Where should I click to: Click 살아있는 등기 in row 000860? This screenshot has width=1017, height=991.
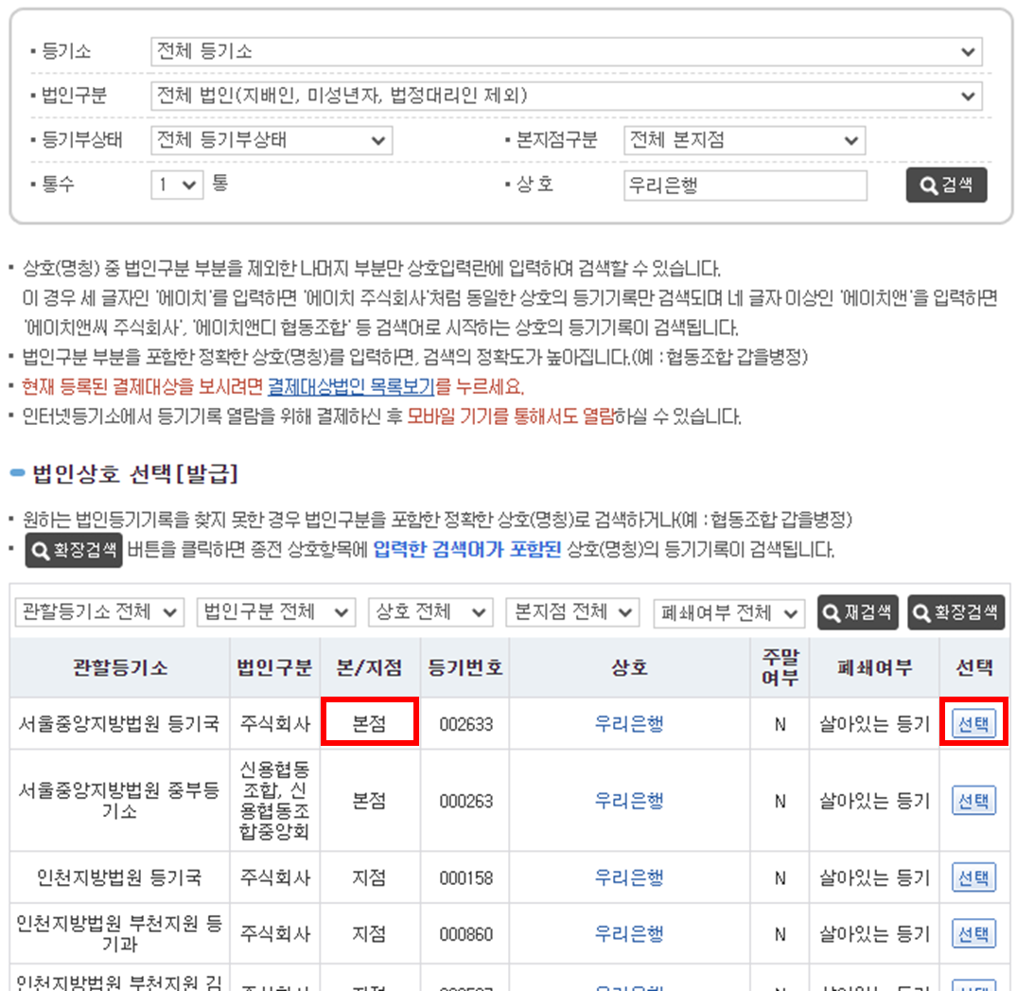point(874,934)
